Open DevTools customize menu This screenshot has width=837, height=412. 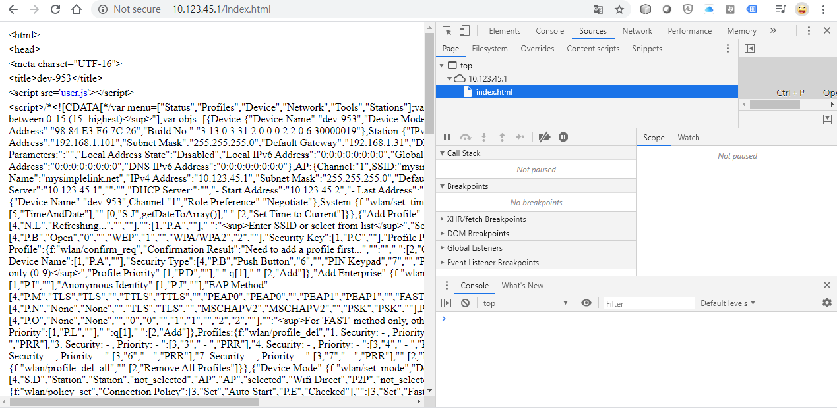[809, 30]
